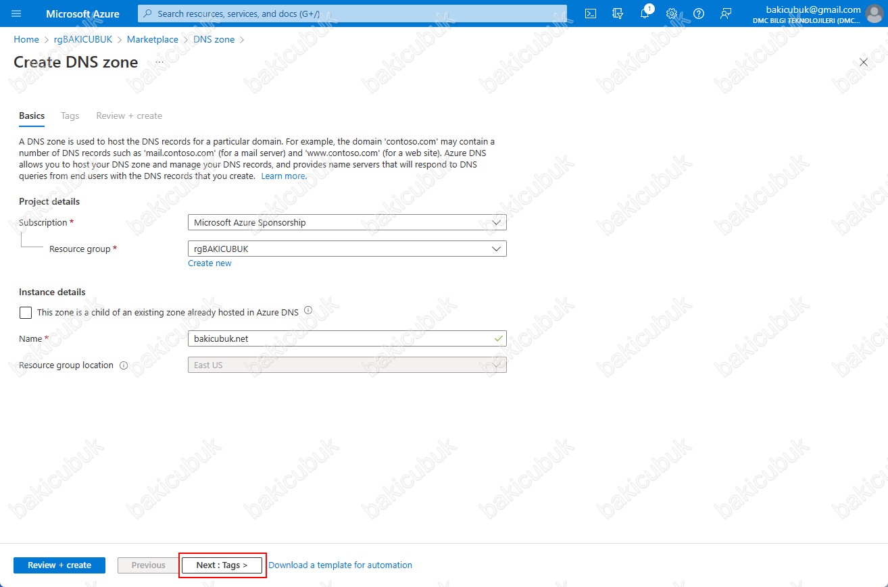
Task: Open Download a template for automation
Action: [341, 565]
